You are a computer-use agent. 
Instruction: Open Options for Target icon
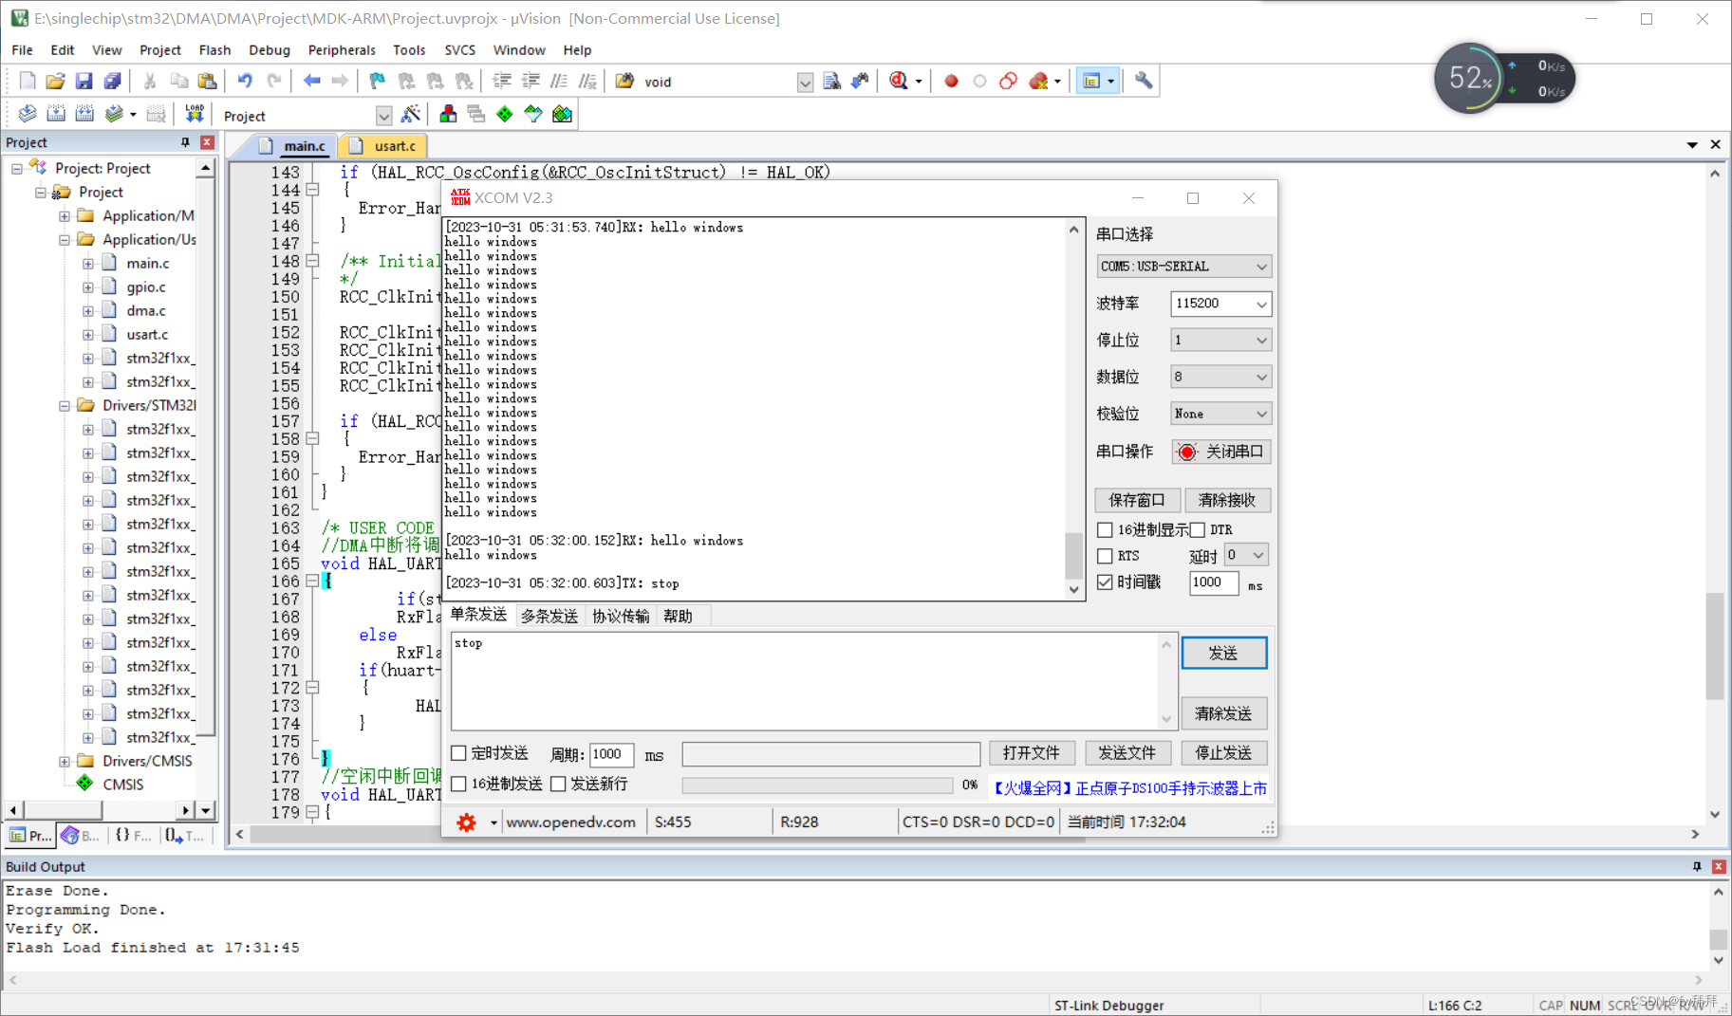click(411, 115)
